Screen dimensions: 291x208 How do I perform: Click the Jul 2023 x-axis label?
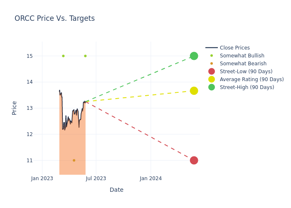coord(96,178)
